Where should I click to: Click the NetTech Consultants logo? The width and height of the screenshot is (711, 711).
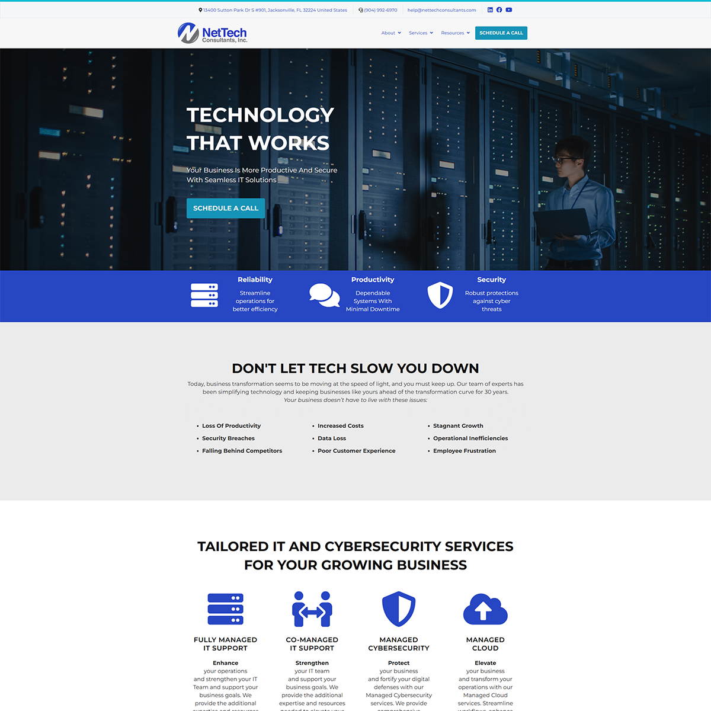coord(213,33)
